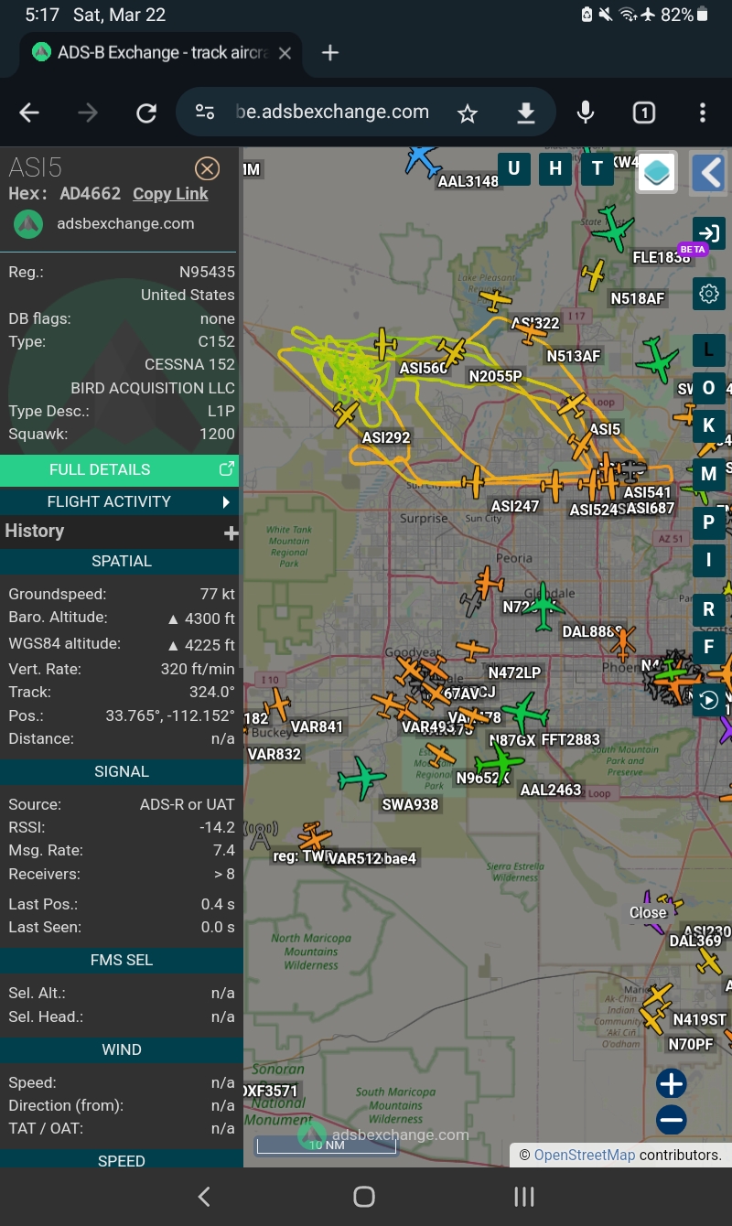Click the Squawk value 1200
The width and height of the screenshot is (732, 1226).
tap(217, 434)
